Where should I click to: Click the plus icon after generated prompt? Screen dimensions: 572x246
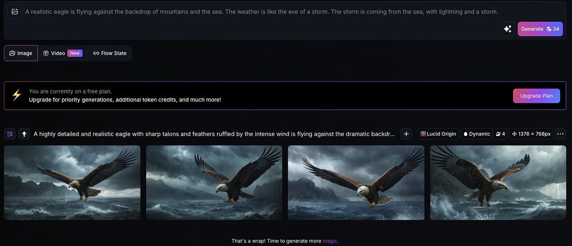click(406, 134)
